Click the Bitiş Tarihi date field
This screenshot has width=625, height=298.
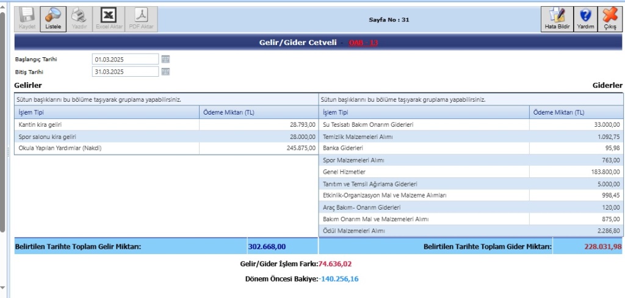[x=125, y=72]
